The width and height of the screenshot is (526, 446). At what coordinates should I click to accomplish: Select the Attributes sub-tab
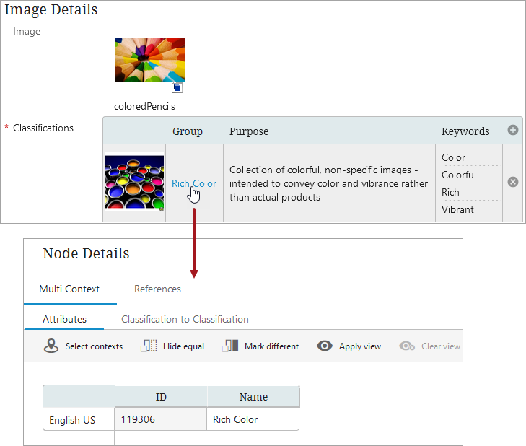click(64, 319)
